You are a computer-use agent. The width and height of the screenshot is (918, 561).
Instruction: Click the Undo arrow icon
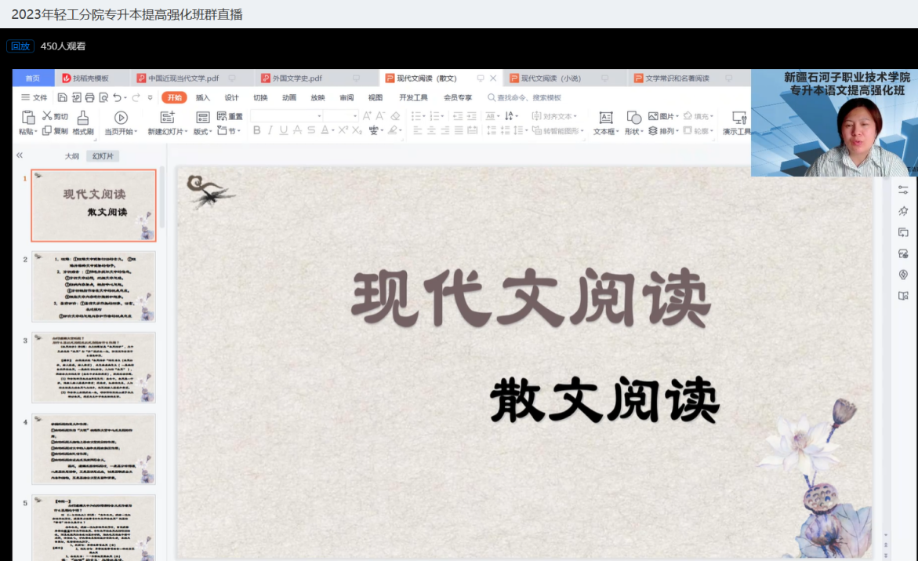coord(117,97)
